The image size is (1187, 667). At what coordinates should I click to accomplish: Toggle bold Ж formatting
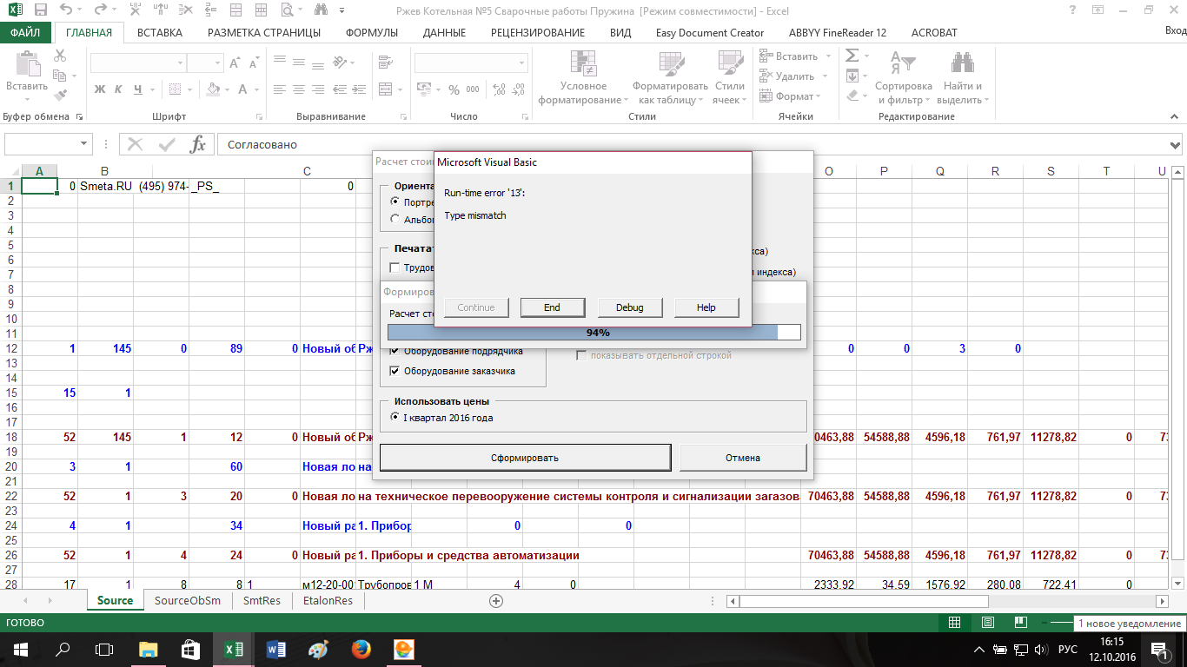[99, 89]
